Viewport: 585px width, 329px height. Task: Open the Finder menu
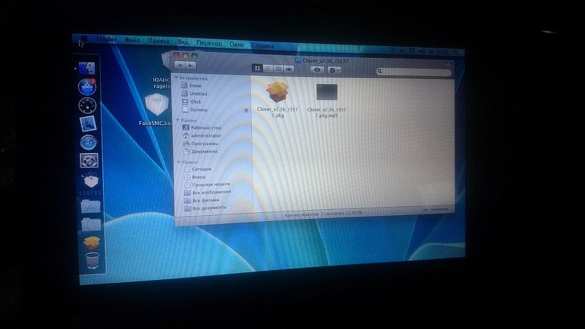coord(107,39)
